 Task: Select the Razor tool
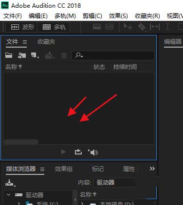[142, 27]
